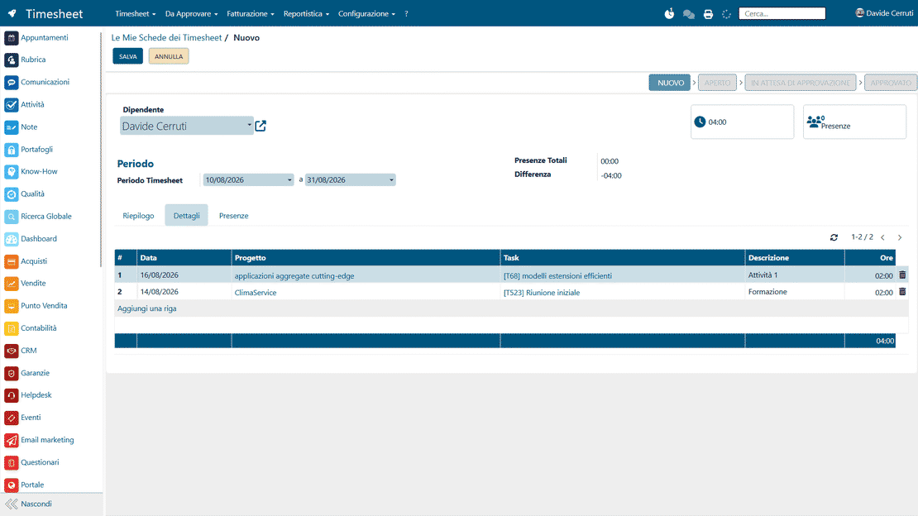The image size is (918, 516).
Task: Open the Garanzie shield icon
Action: pyautogui.click(x=11, y=374)
